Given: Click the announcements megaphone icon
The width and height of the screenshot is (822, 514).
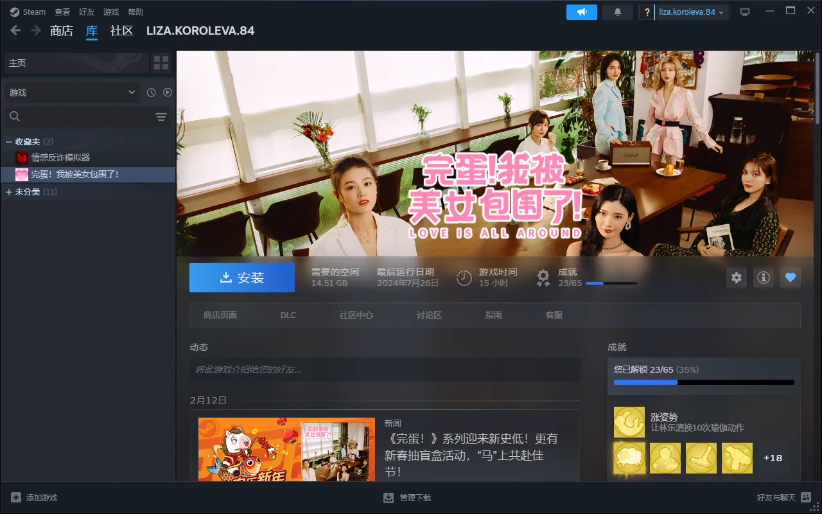Looking at the screenshot, I should pos(581,12).
